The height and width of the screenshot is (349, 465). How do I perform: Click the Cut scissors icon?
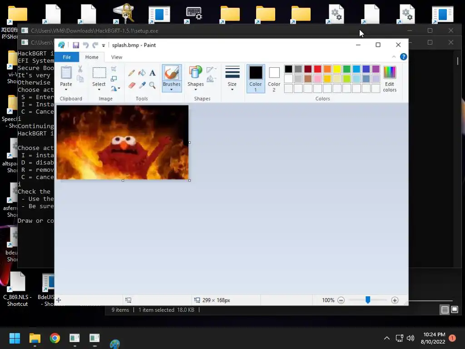(x=80, y=69)
